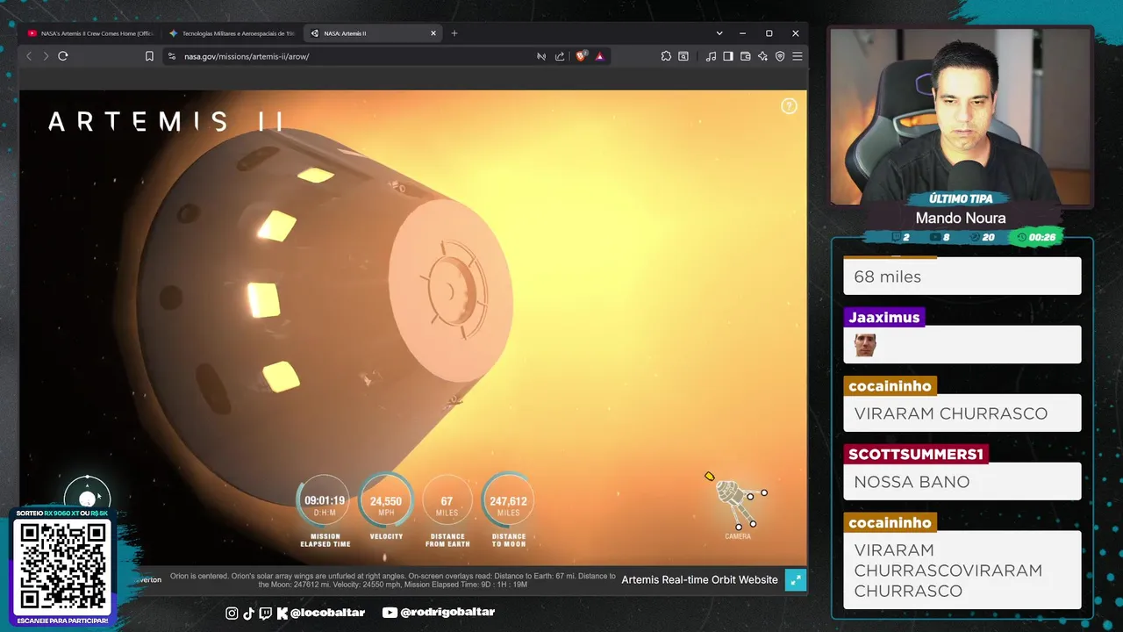Open the Brave Wallet icon
1123x632 pixels.
(x=745, y=56)
